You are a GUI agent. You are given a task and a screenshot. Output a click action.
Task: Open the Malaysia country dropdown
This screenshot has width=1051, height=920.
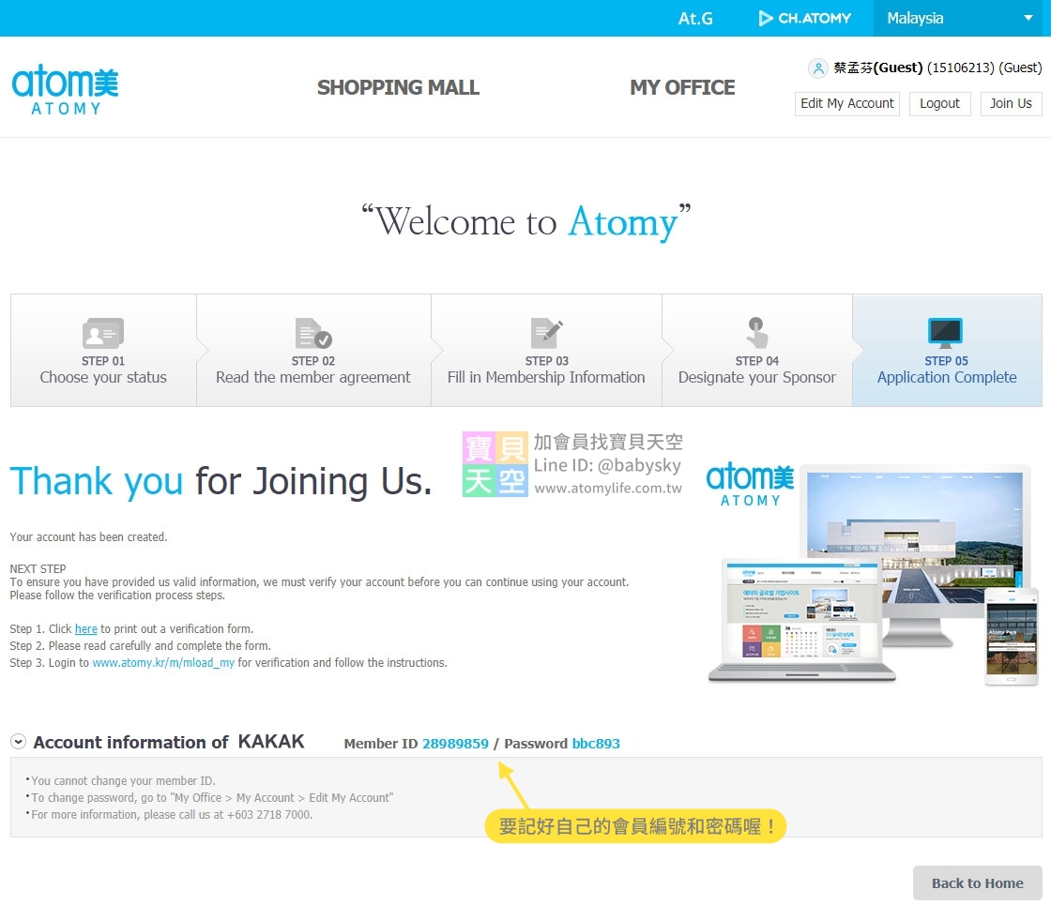point(960,18)
